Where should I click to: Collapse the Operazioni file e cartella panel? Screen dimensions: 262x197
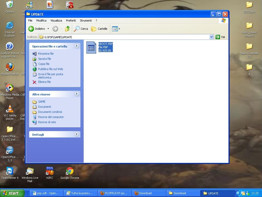pyautogui.click(x=77, y=46)
